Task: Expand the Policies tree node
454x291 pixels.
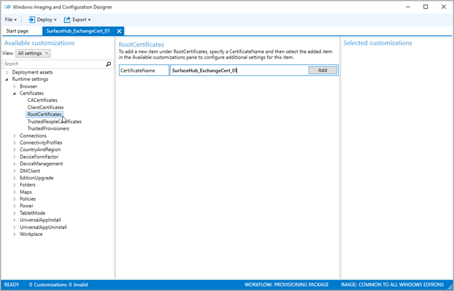Action: point(15,199)
